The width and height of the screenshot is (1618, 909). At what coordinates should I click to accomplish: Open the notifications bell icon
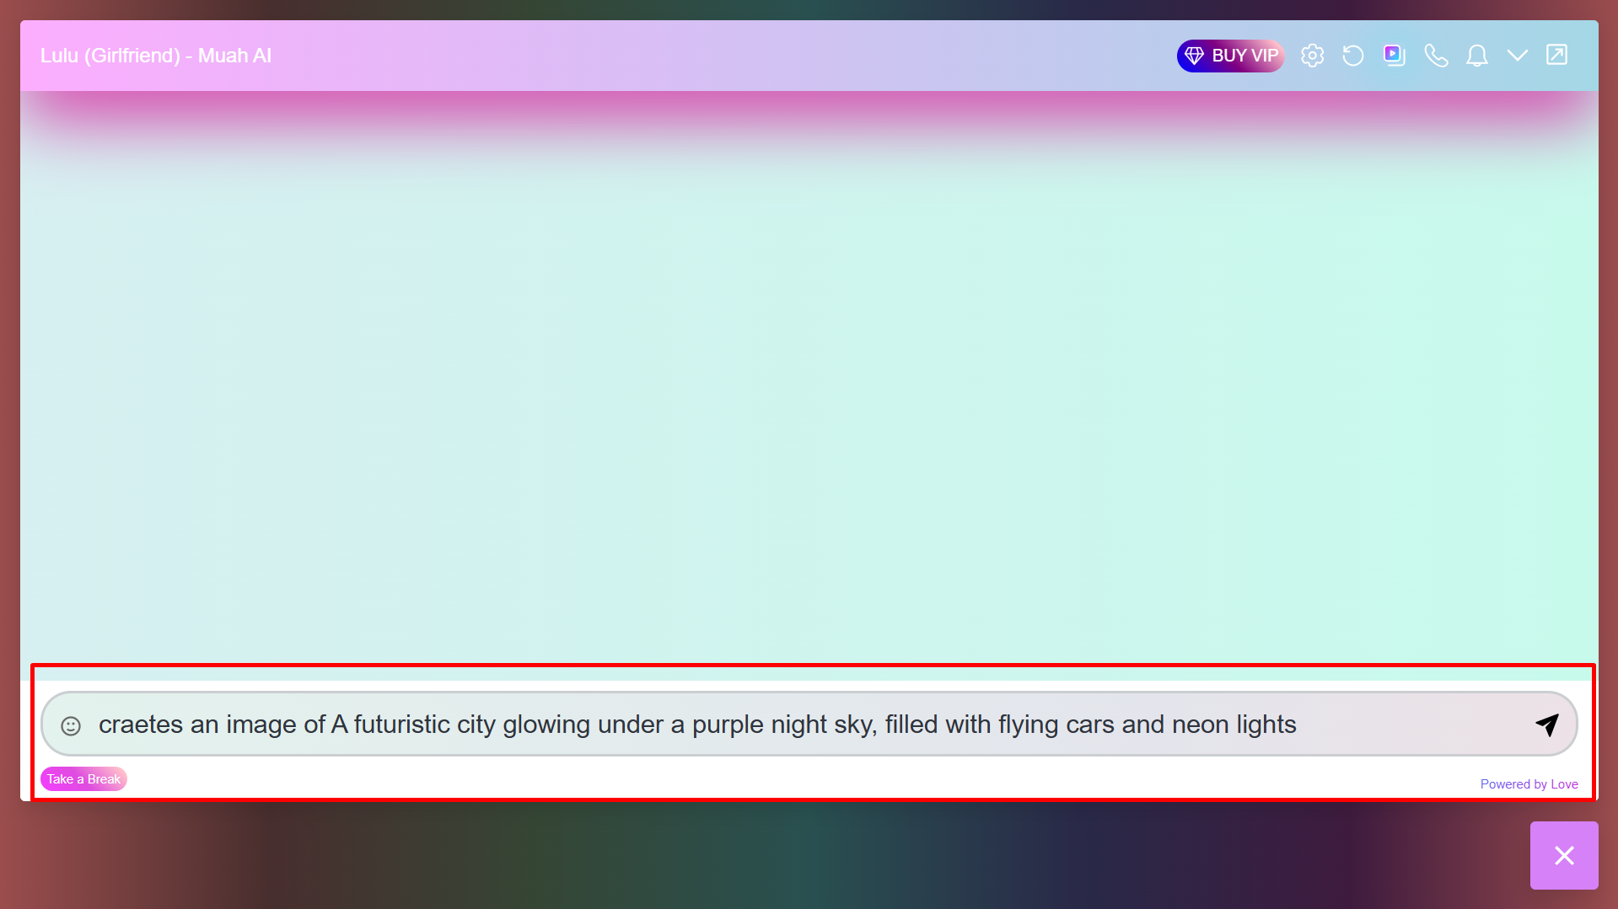tap(1476, 56)
